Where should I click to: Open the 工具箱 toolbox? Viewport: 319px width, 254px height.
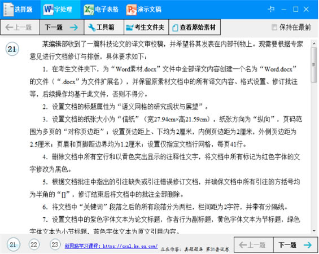tap(104, 27)
